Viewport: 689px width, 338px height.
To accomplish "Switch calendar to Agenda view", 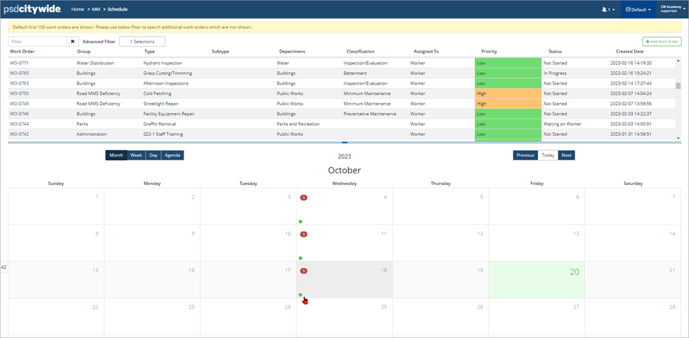I will coord(173,156).
